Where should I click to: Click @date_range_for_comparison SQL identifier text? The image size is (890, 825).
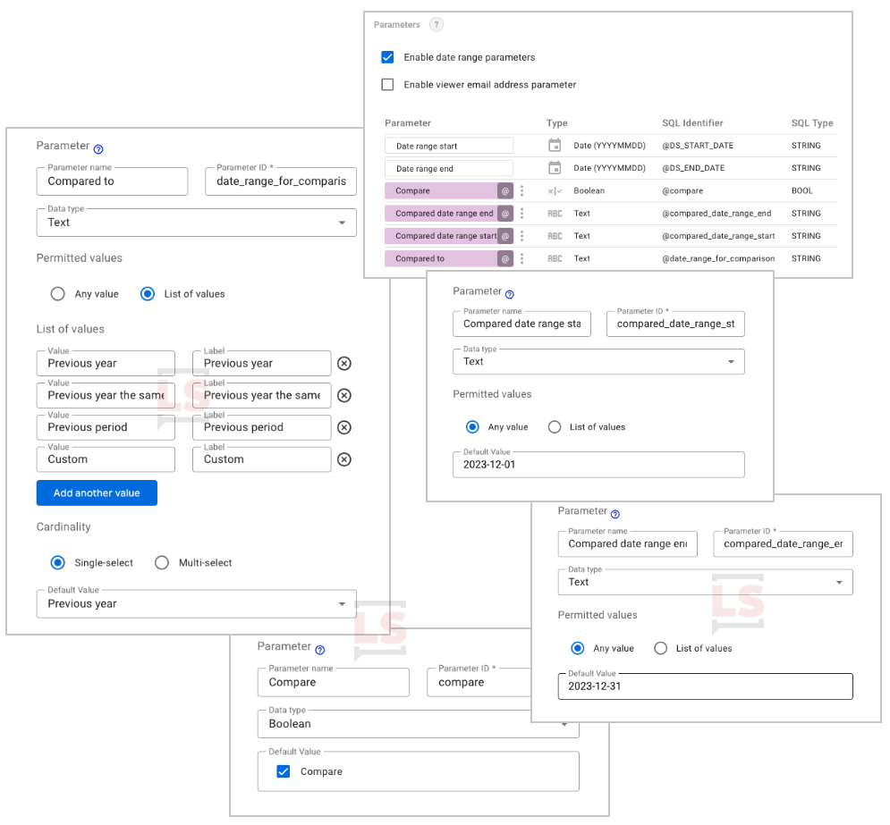[x=718, y=258]
